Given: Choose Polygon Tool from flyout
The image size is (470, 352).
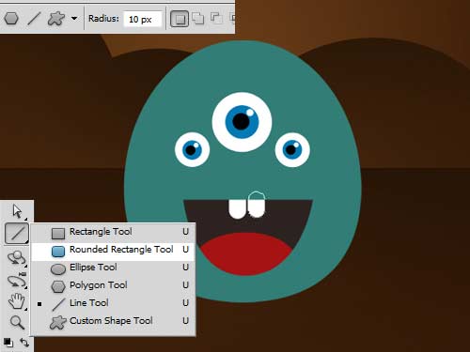Looking at the screenshot, I should coord(114,285).
